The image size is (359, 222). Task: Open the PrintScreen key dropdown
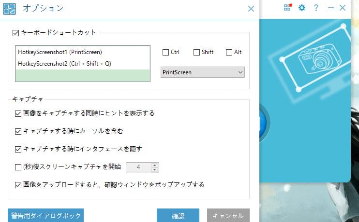tap(203, 72)
